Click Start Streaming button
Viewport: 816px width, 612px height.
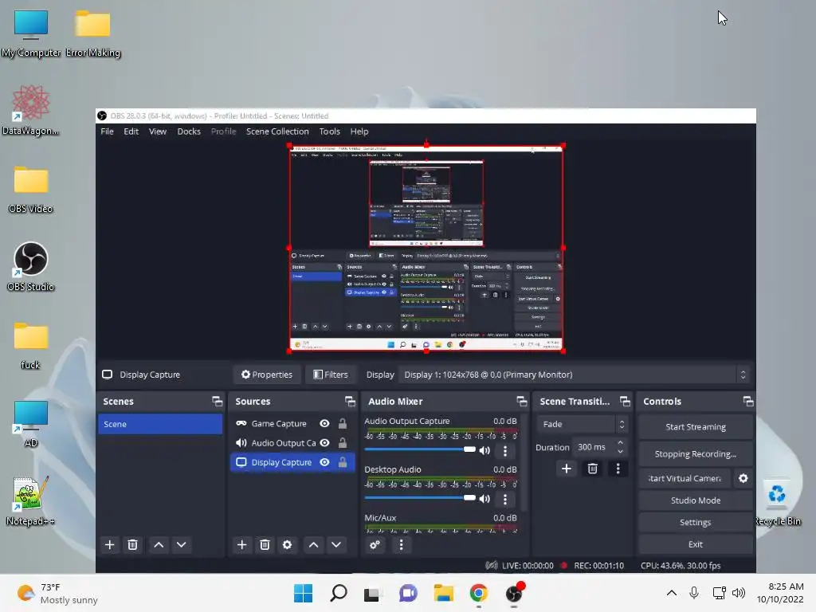695,427
